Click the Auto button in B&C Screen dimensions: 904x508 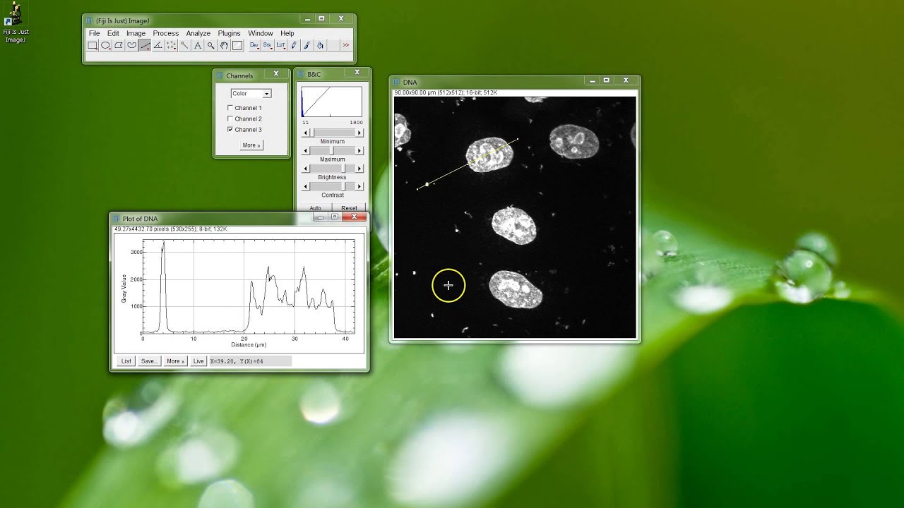[x=315, y=208]
